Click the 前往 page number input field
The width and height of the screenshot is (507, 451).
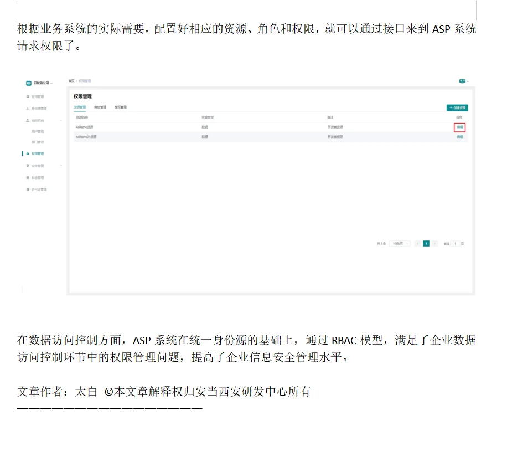tap(455, 243)
